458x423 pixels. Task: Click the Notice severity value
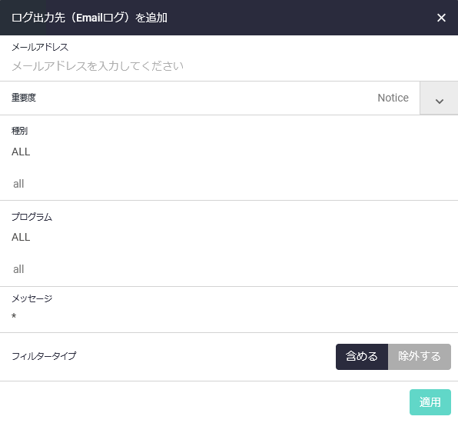393,98
